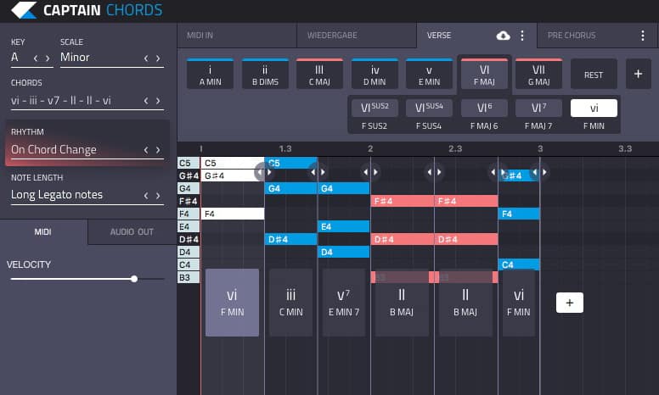Select the iv D MIN chord button

pyautogui.click(x=375, y=75)
